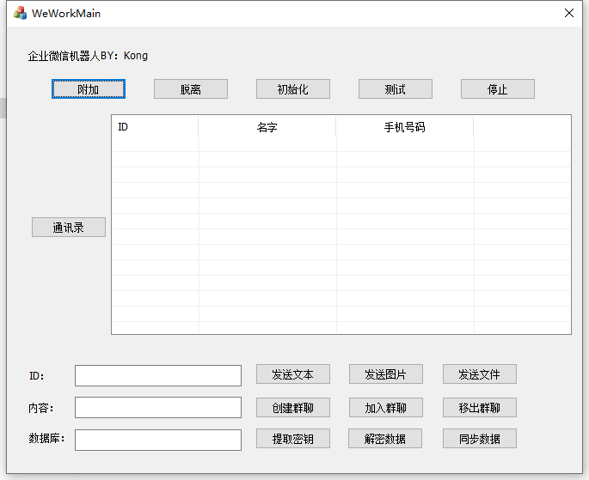589x480 pixels.
Task: Open the 通讯录 contacts list
Action: pyautogui.click(x=69, y=227)
